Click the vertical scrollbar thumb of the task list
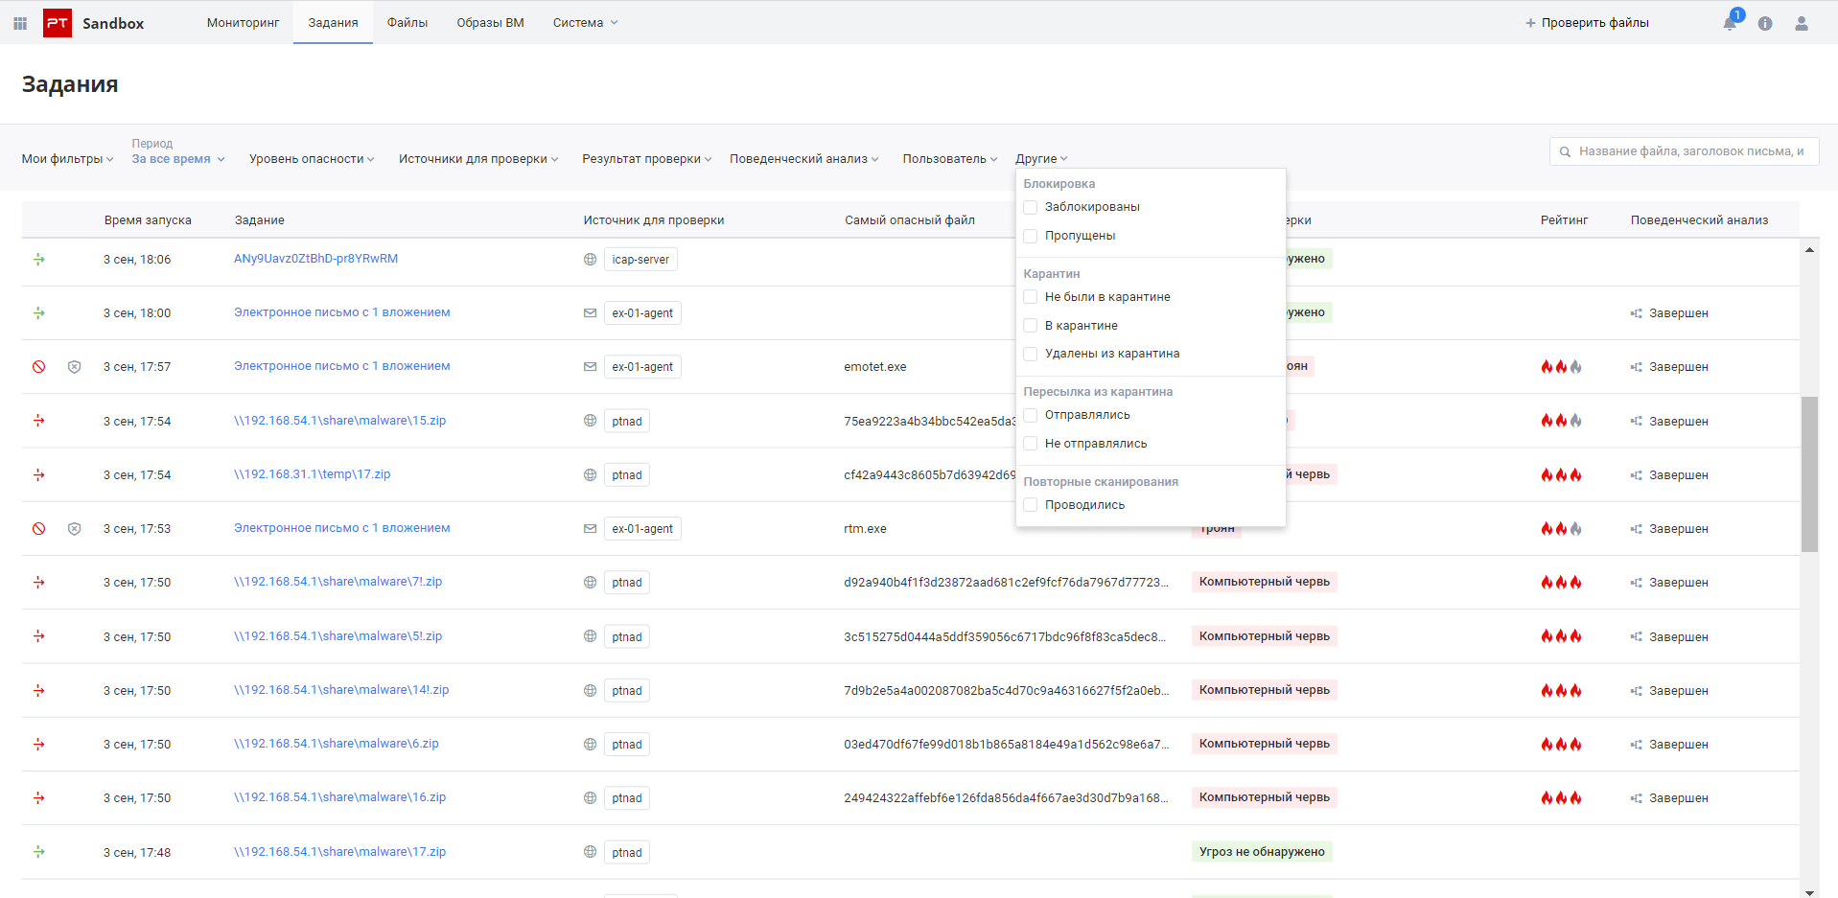 [x=1809, y=474]
